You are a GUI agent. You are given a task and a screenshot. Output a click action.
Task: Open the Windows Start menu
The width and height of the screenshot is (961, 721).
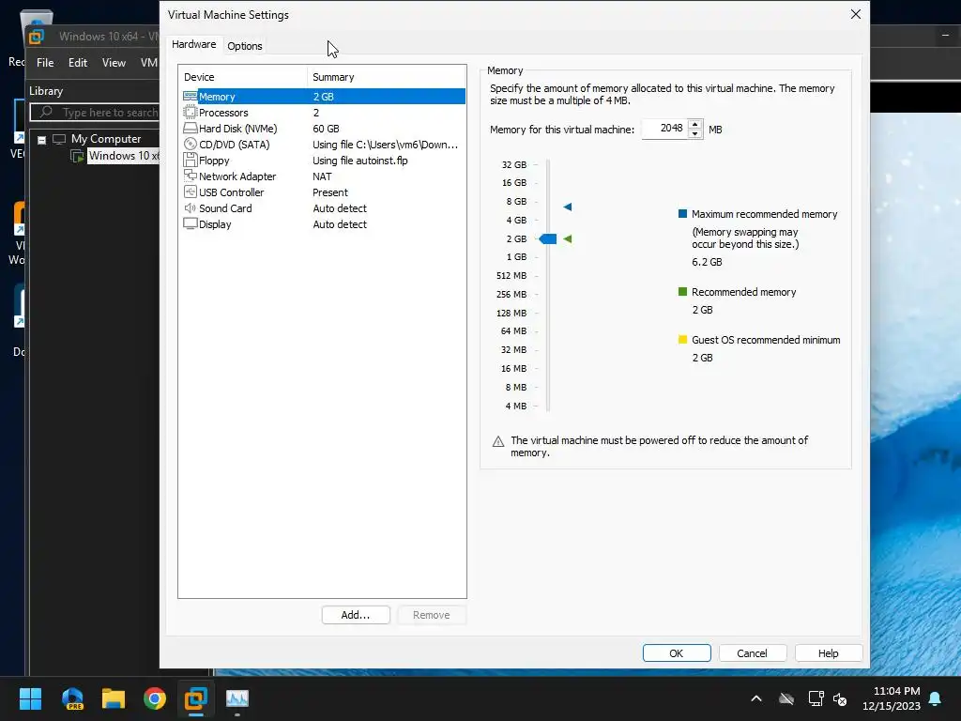click(30, 698)
